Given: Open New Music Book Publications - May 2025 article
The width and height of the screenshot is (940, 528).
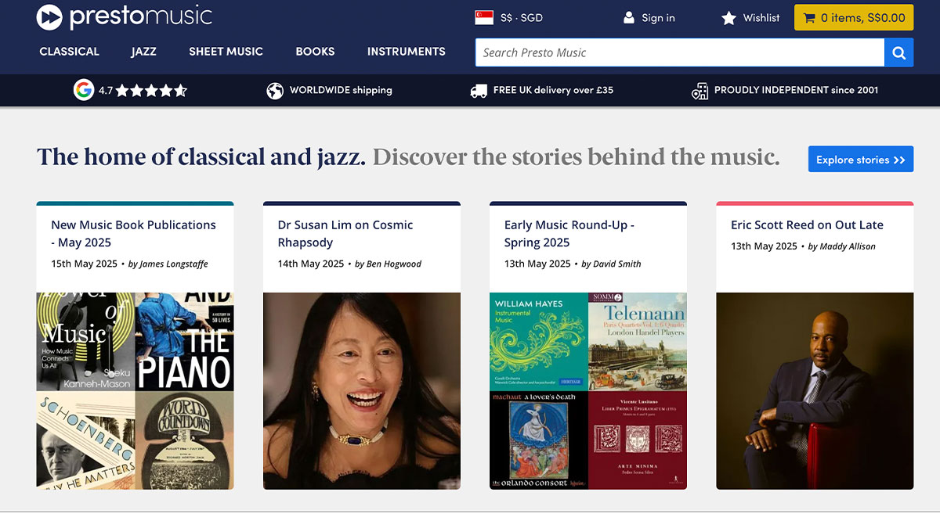Looking at the screenshot, I should (133, 234).
